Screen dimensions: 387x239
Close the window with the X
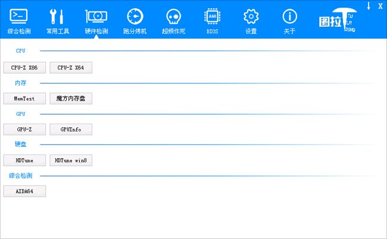point(380,6)
